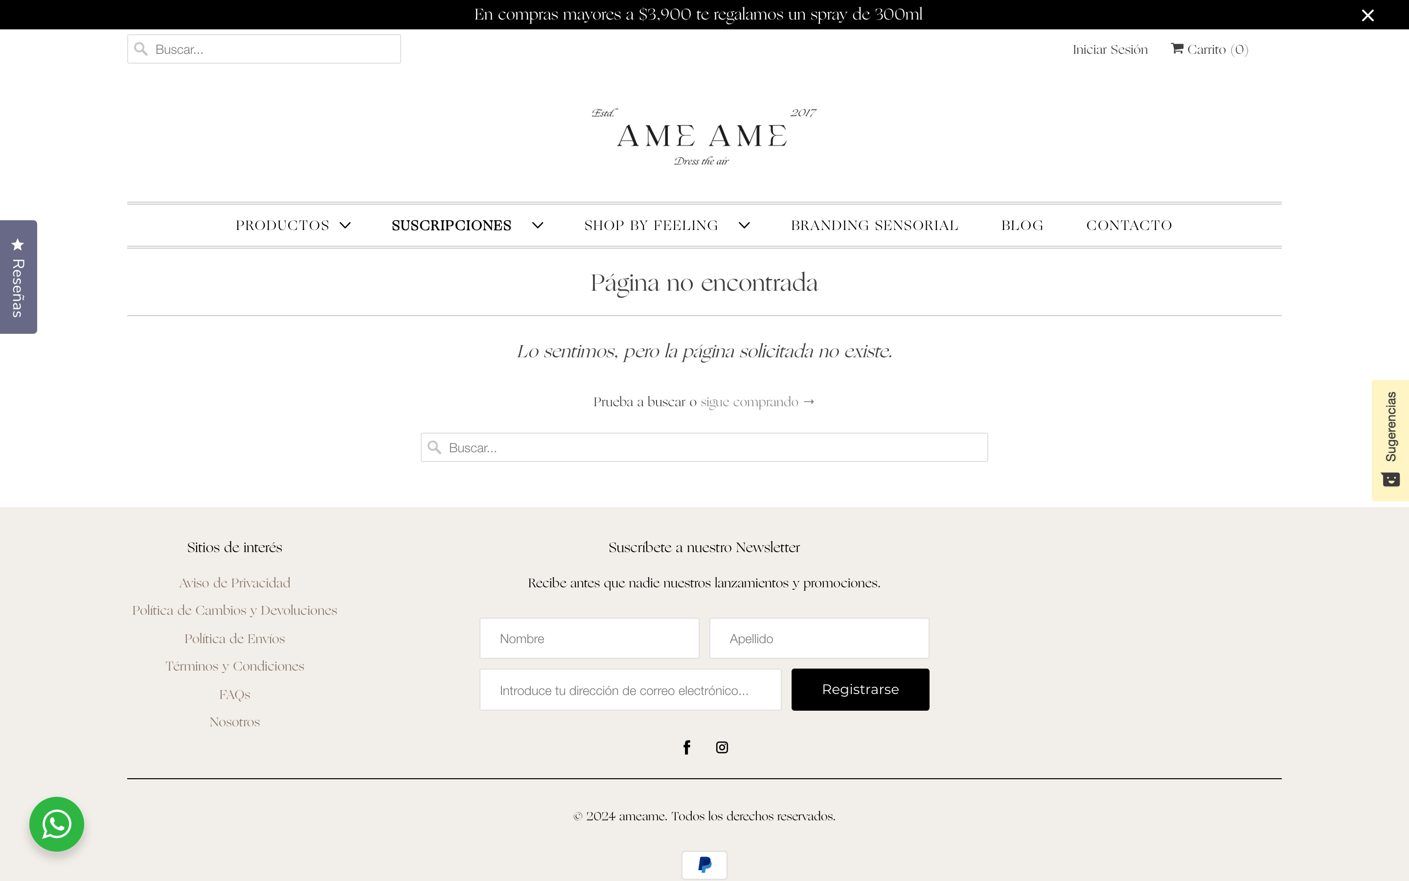
Task: Visit Instagram via the footer icon
Action: (722, 747)
